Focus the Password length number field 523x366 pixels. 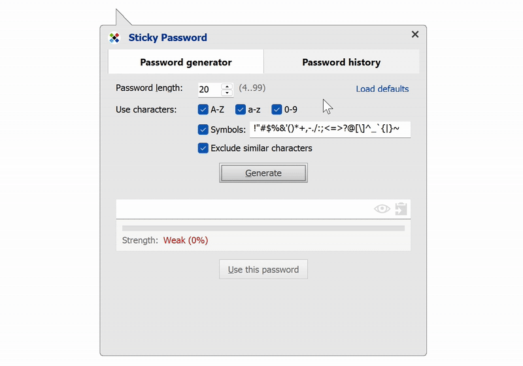[x=209, y=90]
